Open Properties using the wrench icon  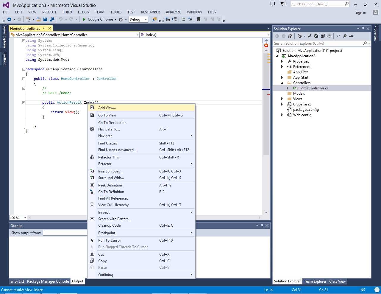point(345,36)
